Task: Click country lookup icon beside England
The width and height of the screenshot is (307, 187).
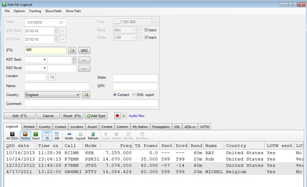Action: tap(86, 95)
